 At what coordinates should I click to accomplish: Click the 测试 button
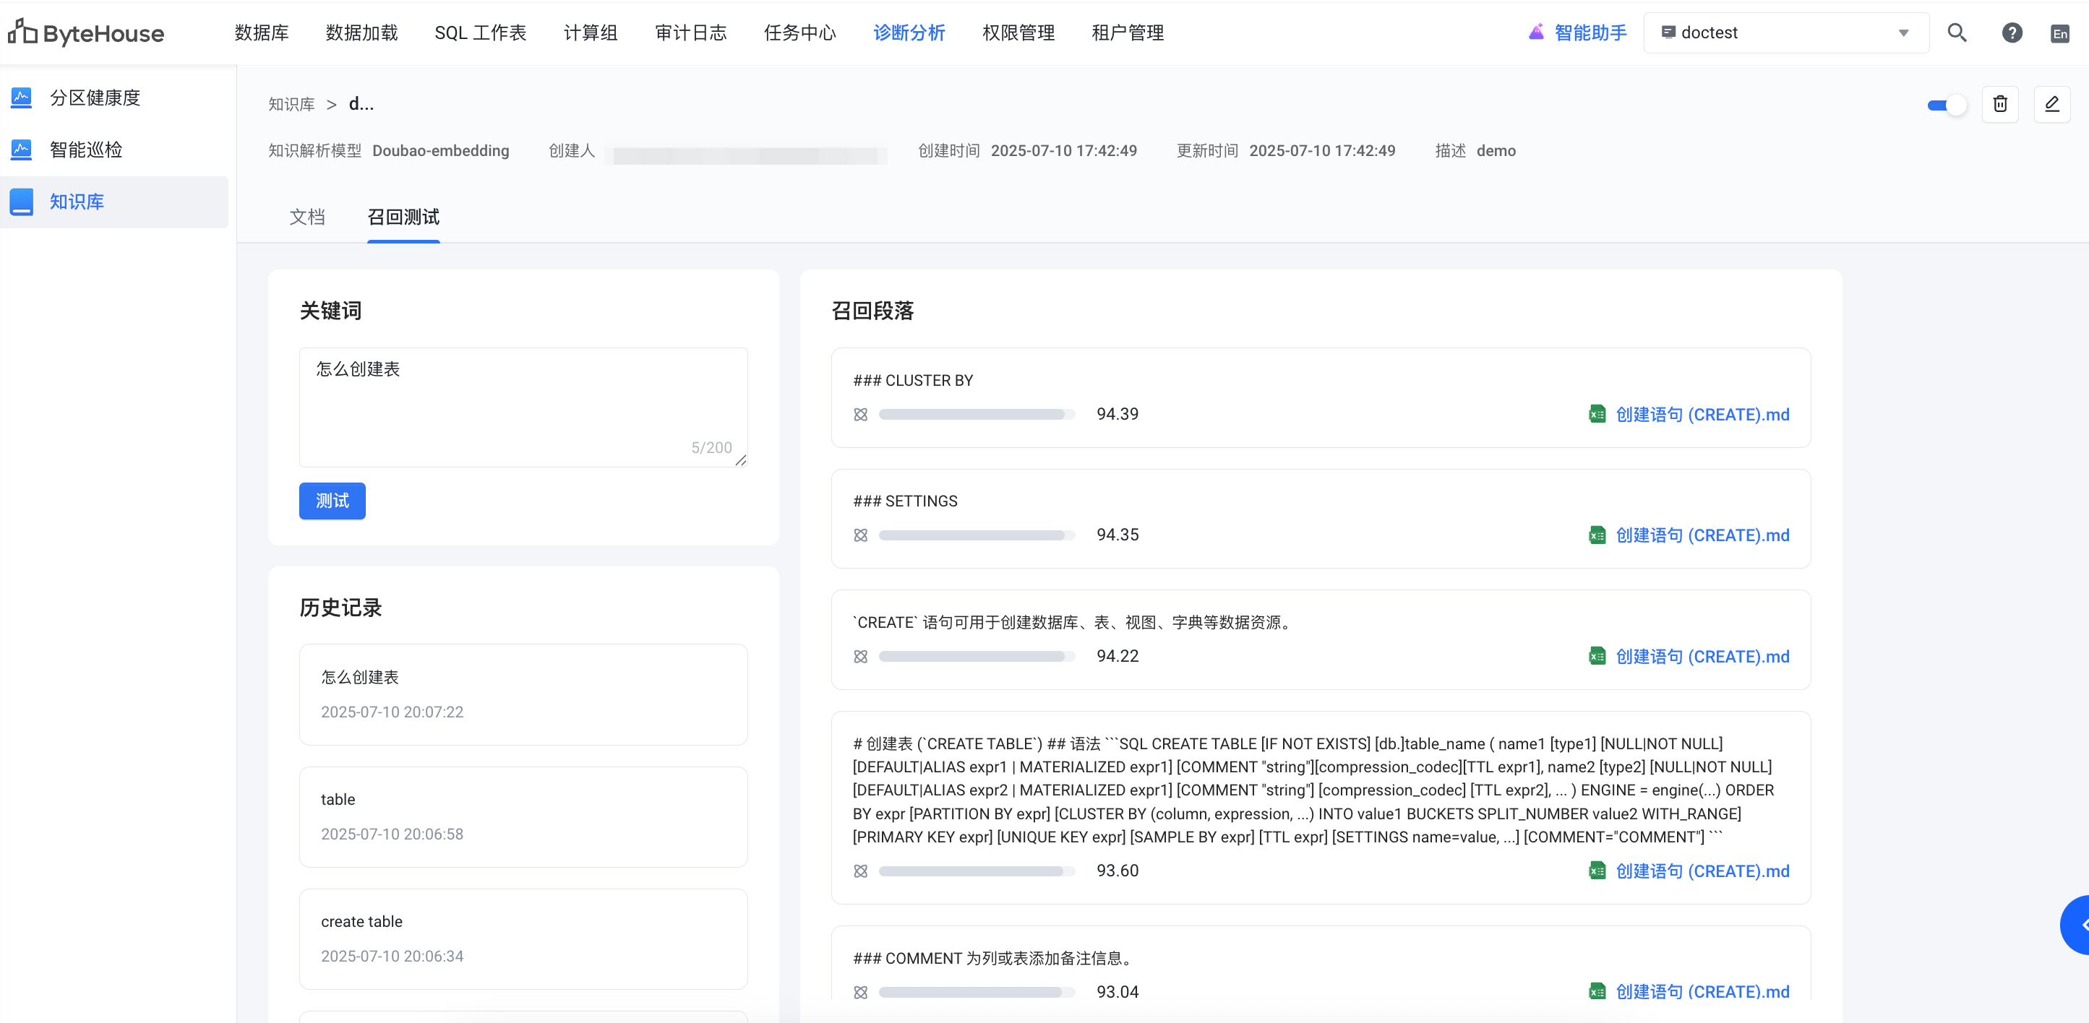332,501
